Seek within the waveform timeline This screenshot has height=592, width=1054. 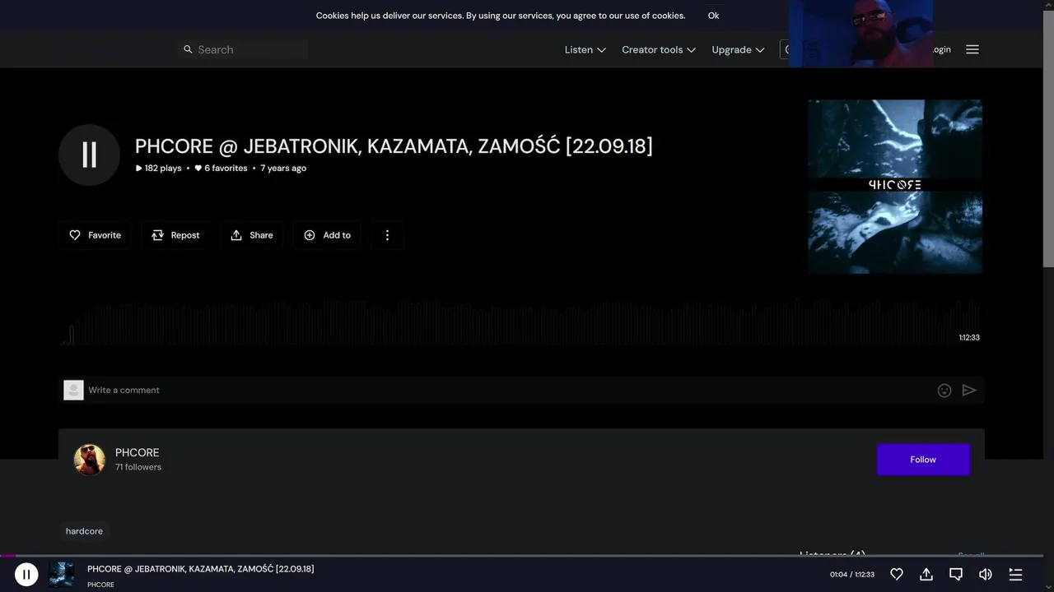[520, 322]
